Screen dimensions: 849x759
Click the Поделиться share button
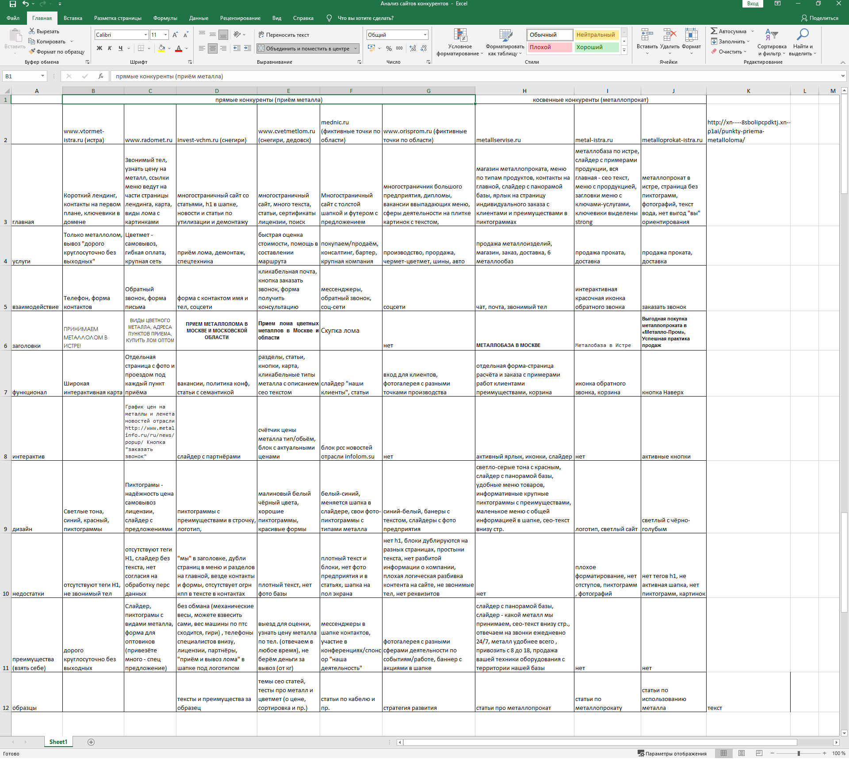819,18
